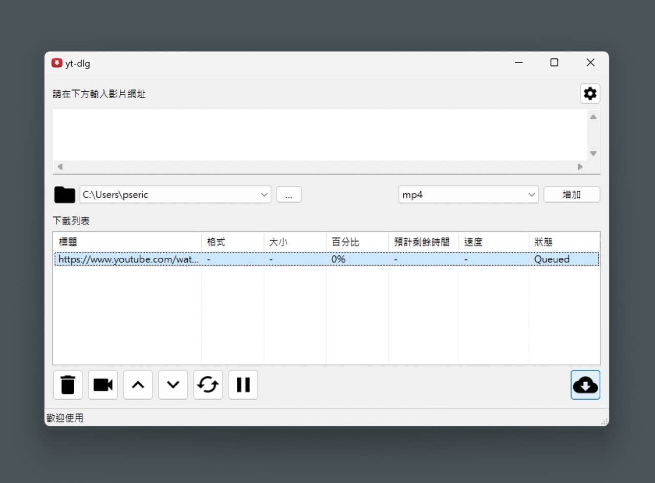Expand the C:\Users\pseric path dropdown
Image resolution: width=655 pixels, height=483 pixels.
265,194
